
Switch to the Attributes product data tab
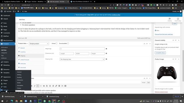pyautogui.click(x=23, y=64)
